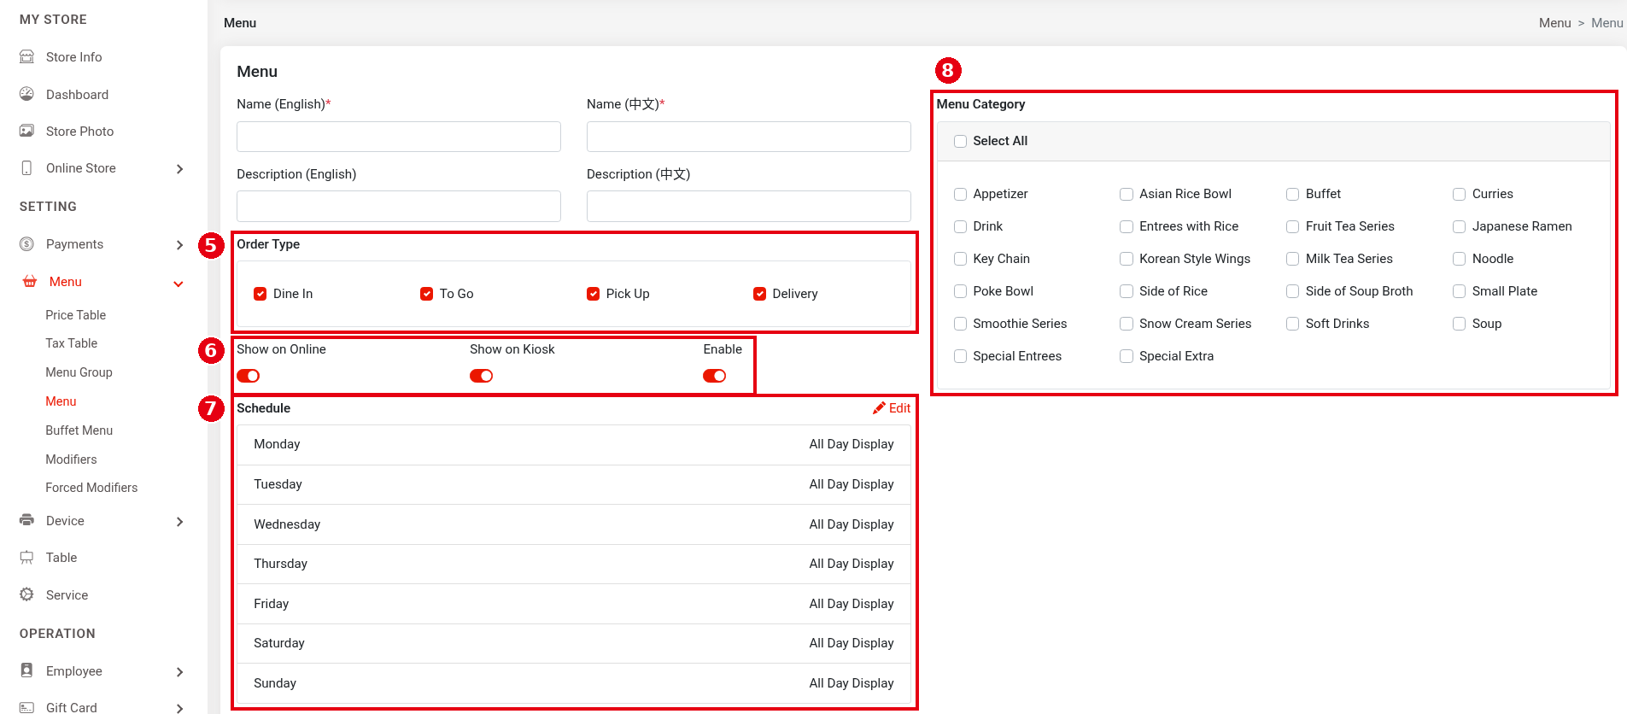Click the Name (English) input field
Viewport: 1627px width, 714px height.
click(399, 137)
